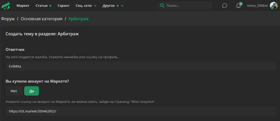This screenshot has height=121, width=280.
Task: Click the search magnifier icon
Action: point(162,6)
